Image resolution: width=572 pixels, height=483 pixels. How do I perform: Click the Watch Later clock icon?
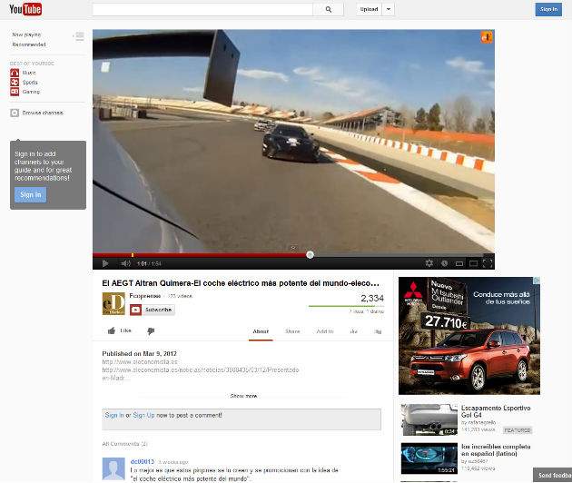pos(444,263)
